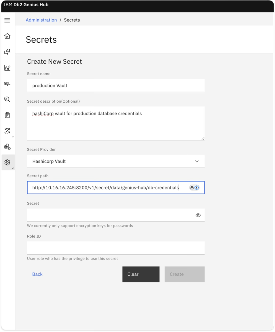
Task: Click 'We currently only support encryption keys' hint
Action: [x=80, y=226]
